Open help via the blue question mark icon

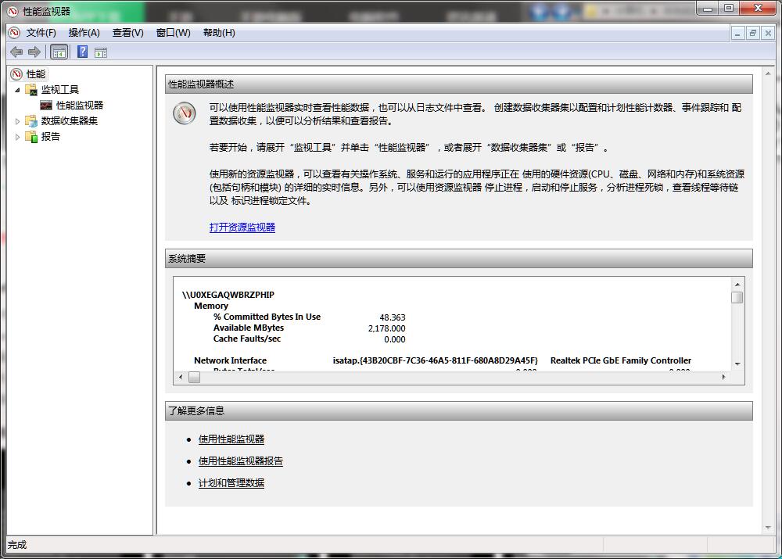point(82,52)
